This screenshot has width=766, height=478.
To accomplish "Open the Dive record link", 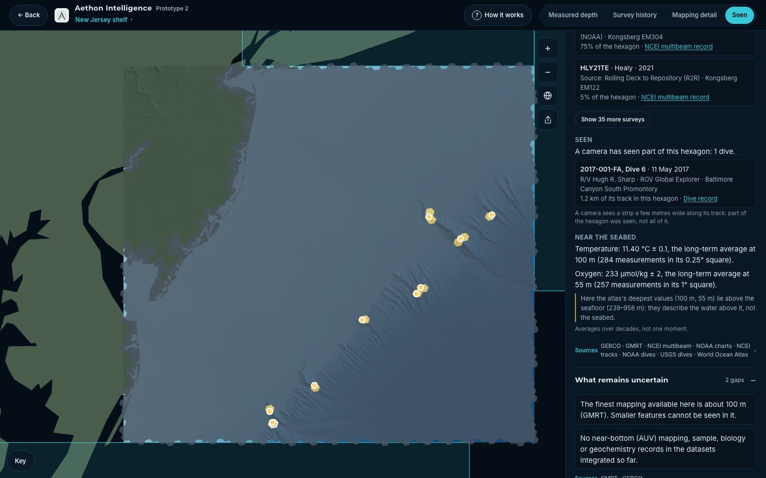I will coord(700,198).
